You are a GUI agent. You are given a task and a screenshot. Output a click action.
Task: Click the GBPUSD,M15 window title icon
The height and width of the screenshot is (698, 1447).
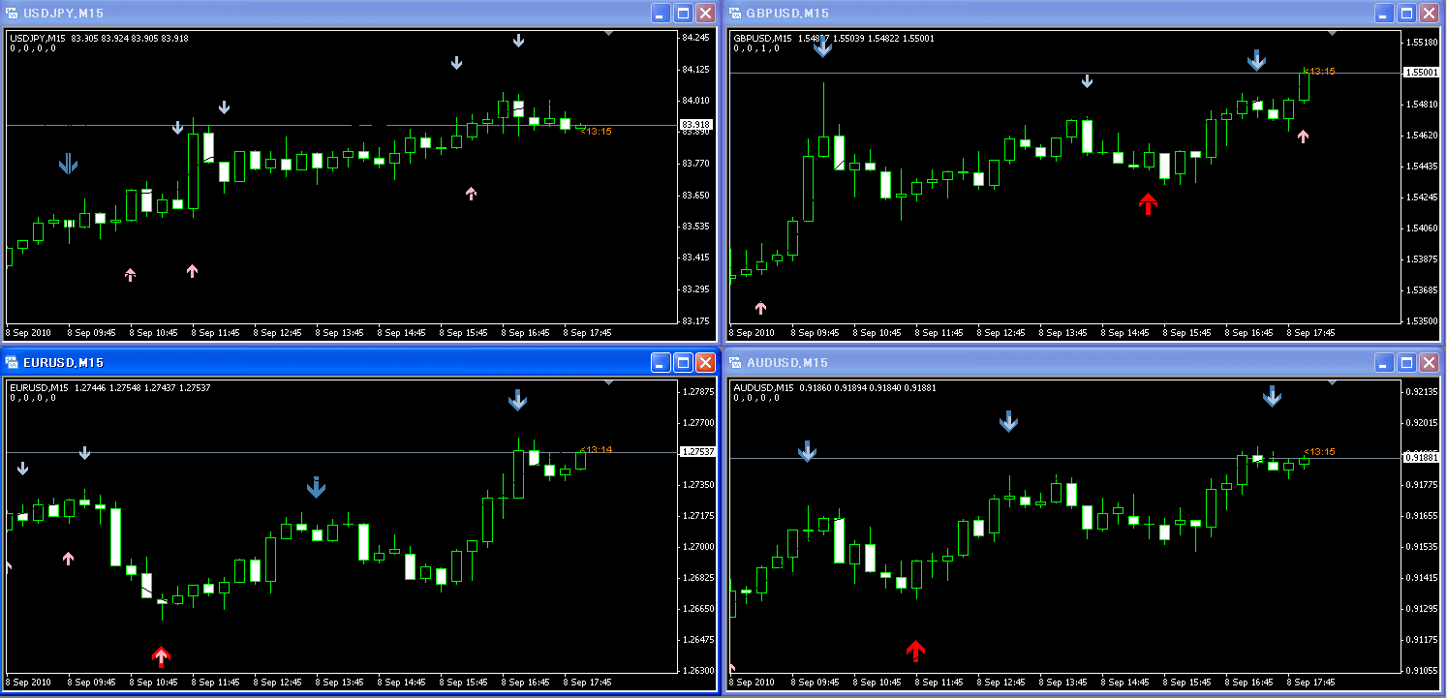734,13
